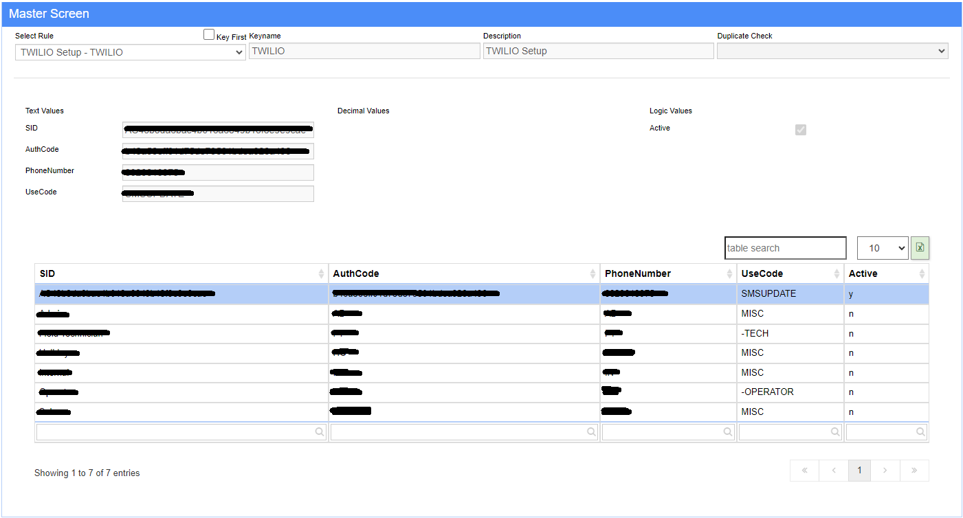Click the Logic Values section label
Viewport: 963px width, 518px height.
click(x=671, y=111)
